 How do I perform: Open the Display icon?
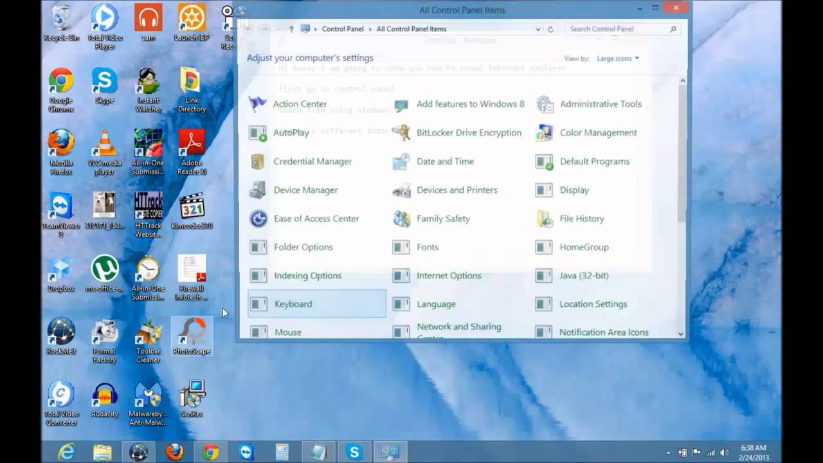pyautogui.click(x=545, y=190)
